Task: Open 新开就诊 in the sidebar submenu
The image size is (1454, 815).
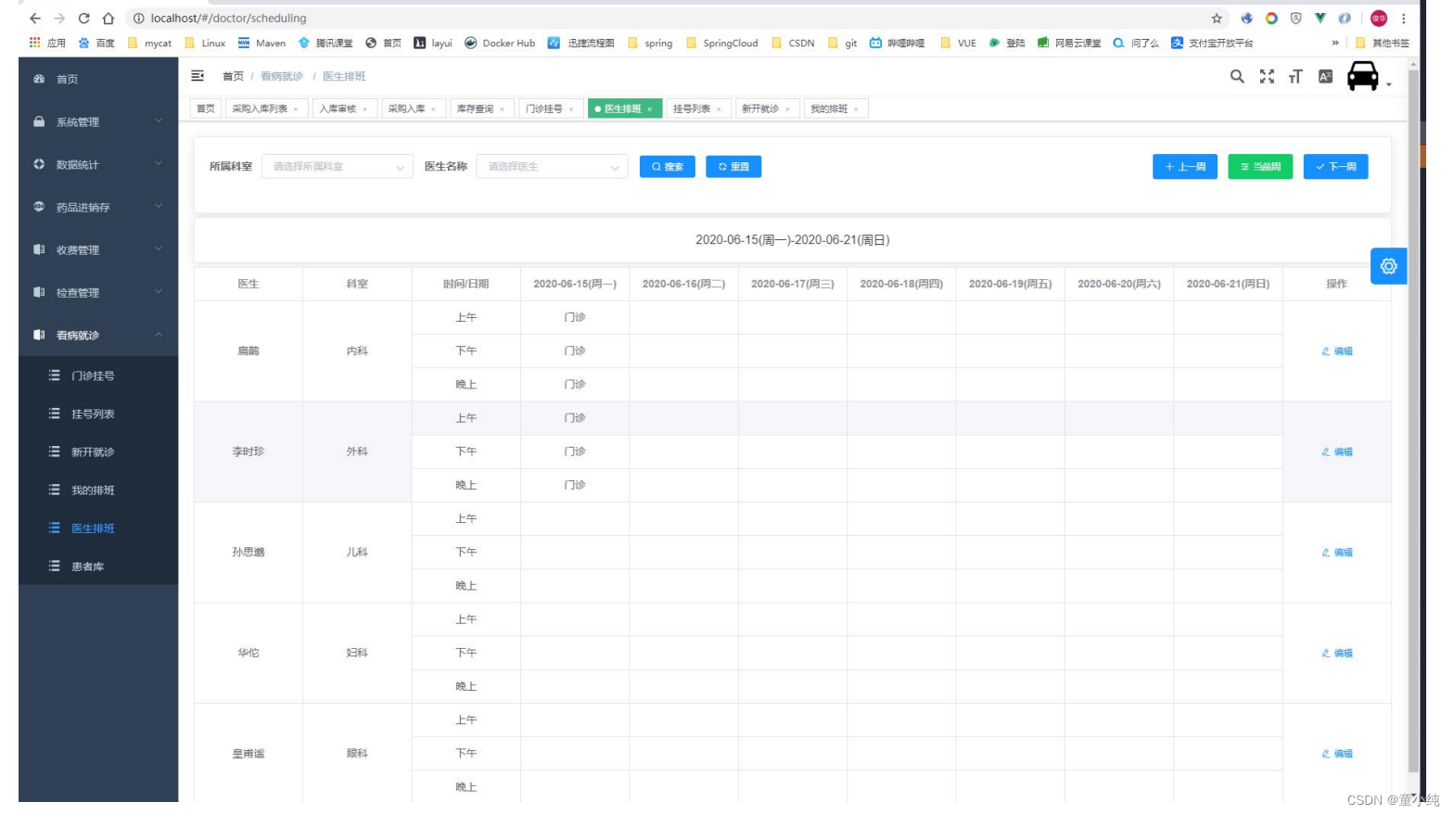Action: 98,452
